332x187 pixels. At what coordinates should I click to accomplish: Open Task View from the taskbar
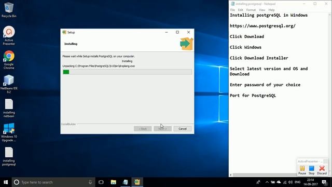101,182
